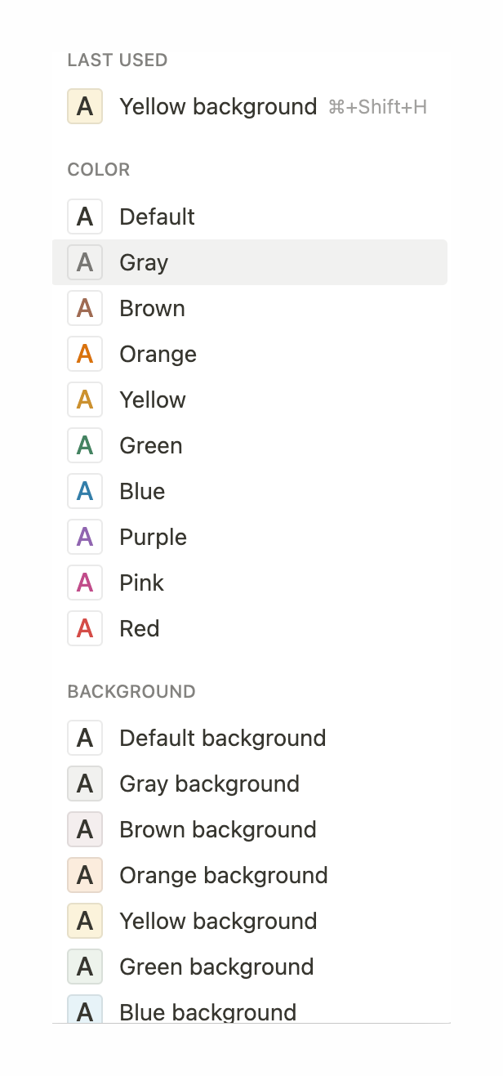
Task: Choose the Orange background option
Action: coord(223,875)
